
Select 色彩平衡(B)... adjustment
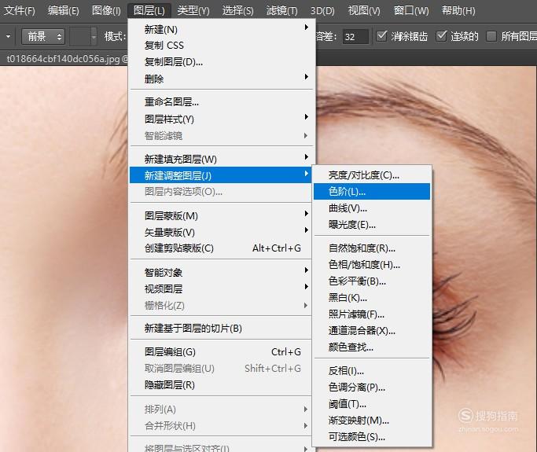(x=372, y=281)
